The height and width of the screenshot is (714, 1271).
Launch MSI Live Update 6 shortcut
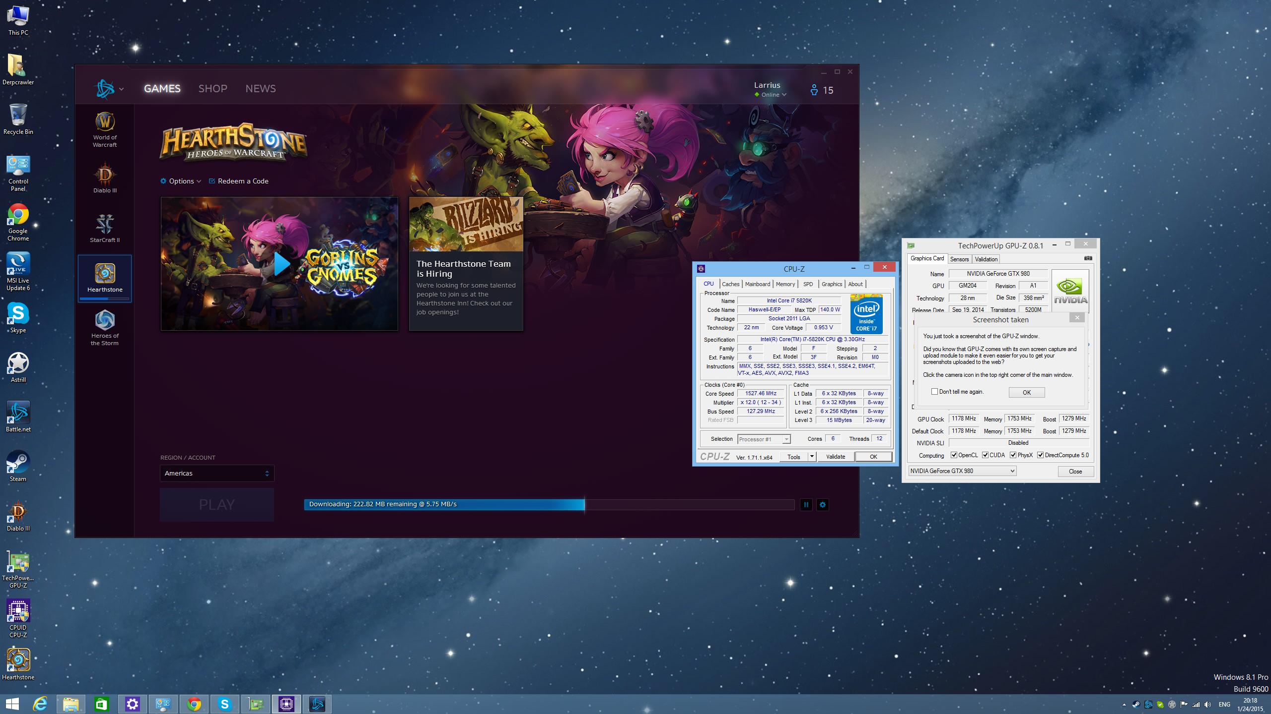18,272
